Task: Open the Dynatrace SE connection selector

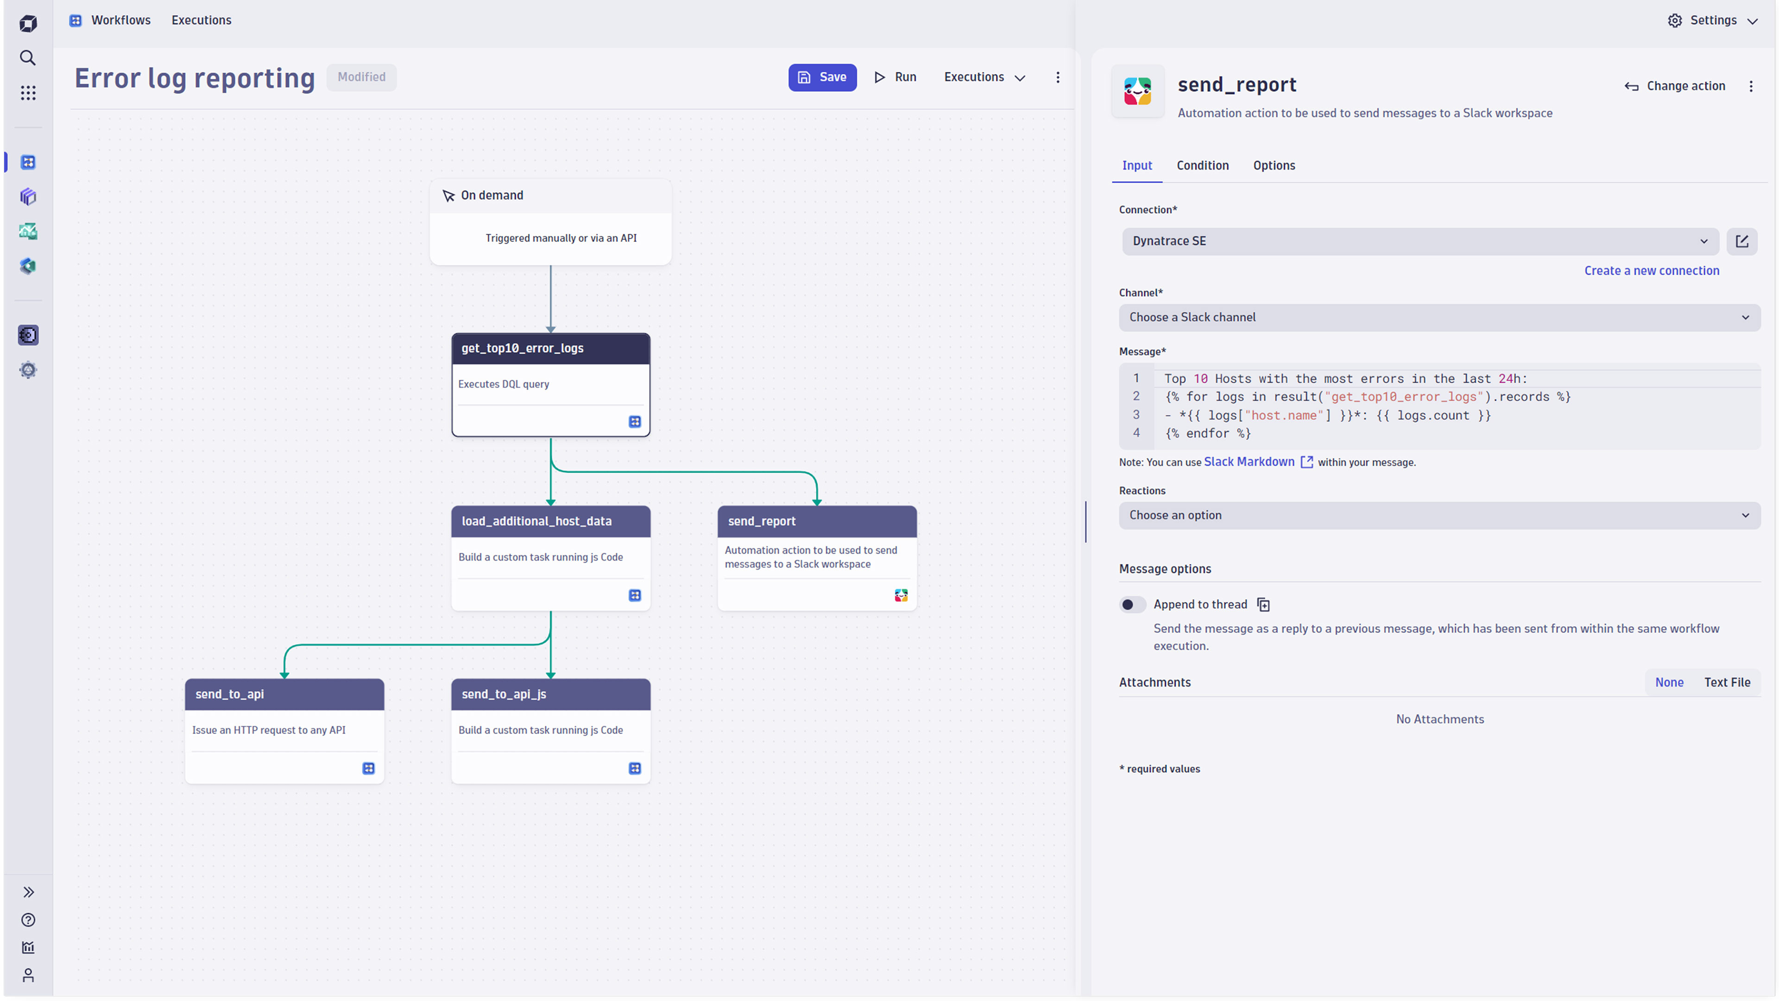Action: (1419, 241)
